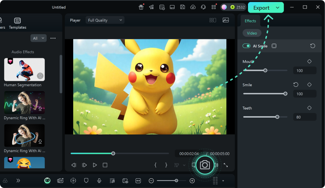Step back one frame

click(x=74, y=165)
